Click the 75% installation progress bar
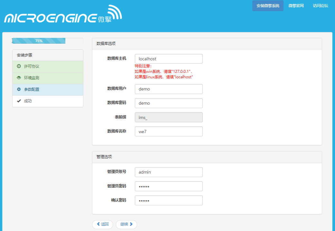Screen dimensions: 335x231 39,41
